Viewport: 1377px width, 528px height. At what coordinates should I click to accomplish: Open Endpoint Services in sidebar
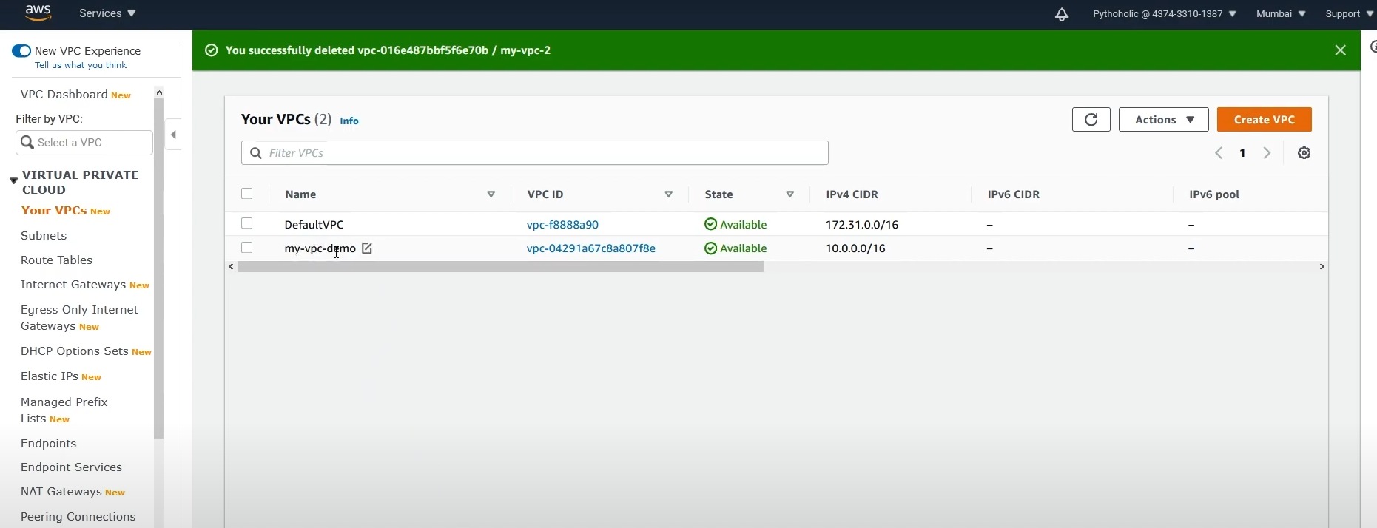[x=71, y=467]
